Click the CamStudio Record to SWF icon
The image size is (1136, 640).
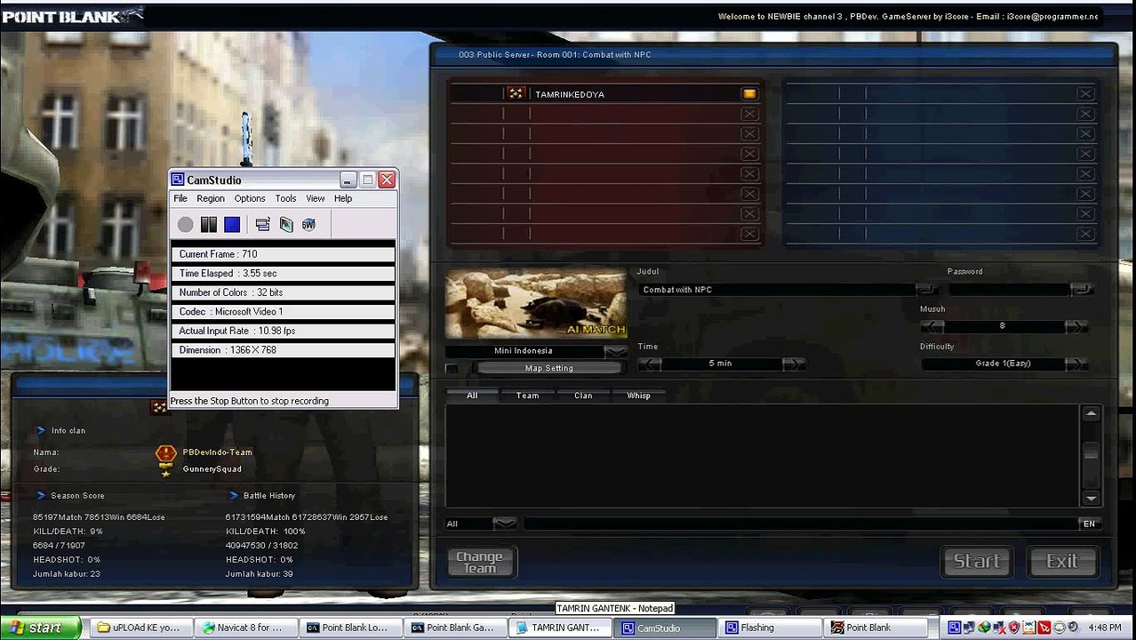tap(309, 225)
